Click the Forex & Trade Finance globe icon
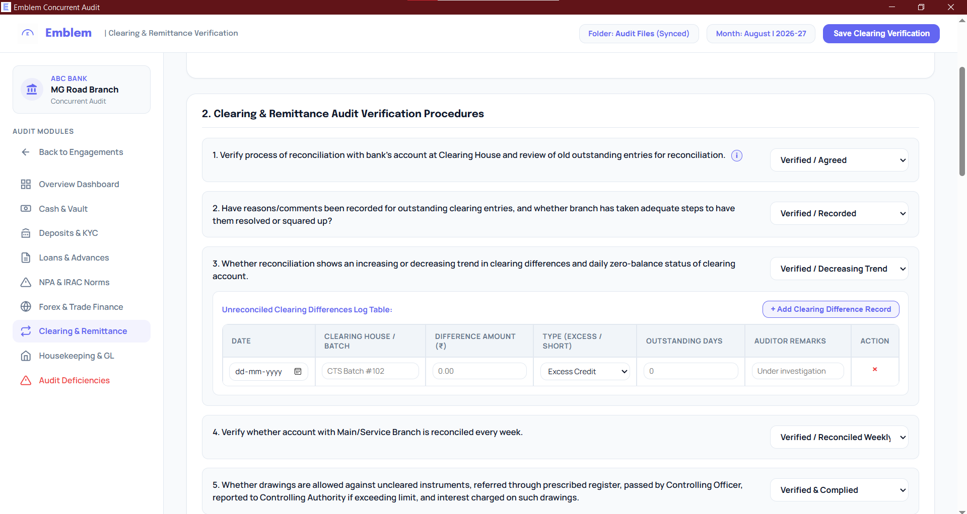Screen dimensions: 967x514 26,307
